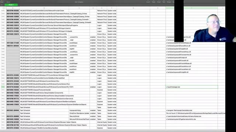This screenshot has height=132, width=236.
Task: Select the syswow64\wow64cpu.dll path cell
Action: (192, 52)
